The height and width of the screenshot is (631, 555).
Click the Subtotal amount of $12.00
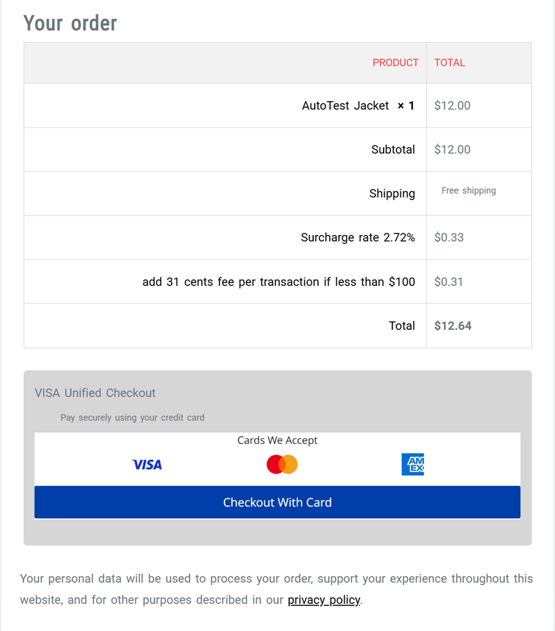point(452,149)
